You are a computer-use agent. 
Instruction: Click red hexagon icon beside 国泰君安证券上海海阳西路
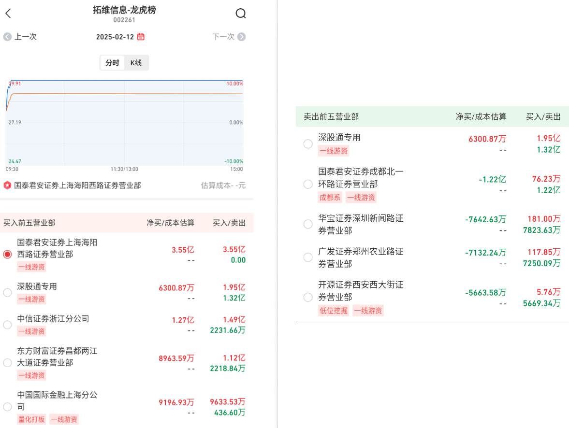(x=7, y=185)
